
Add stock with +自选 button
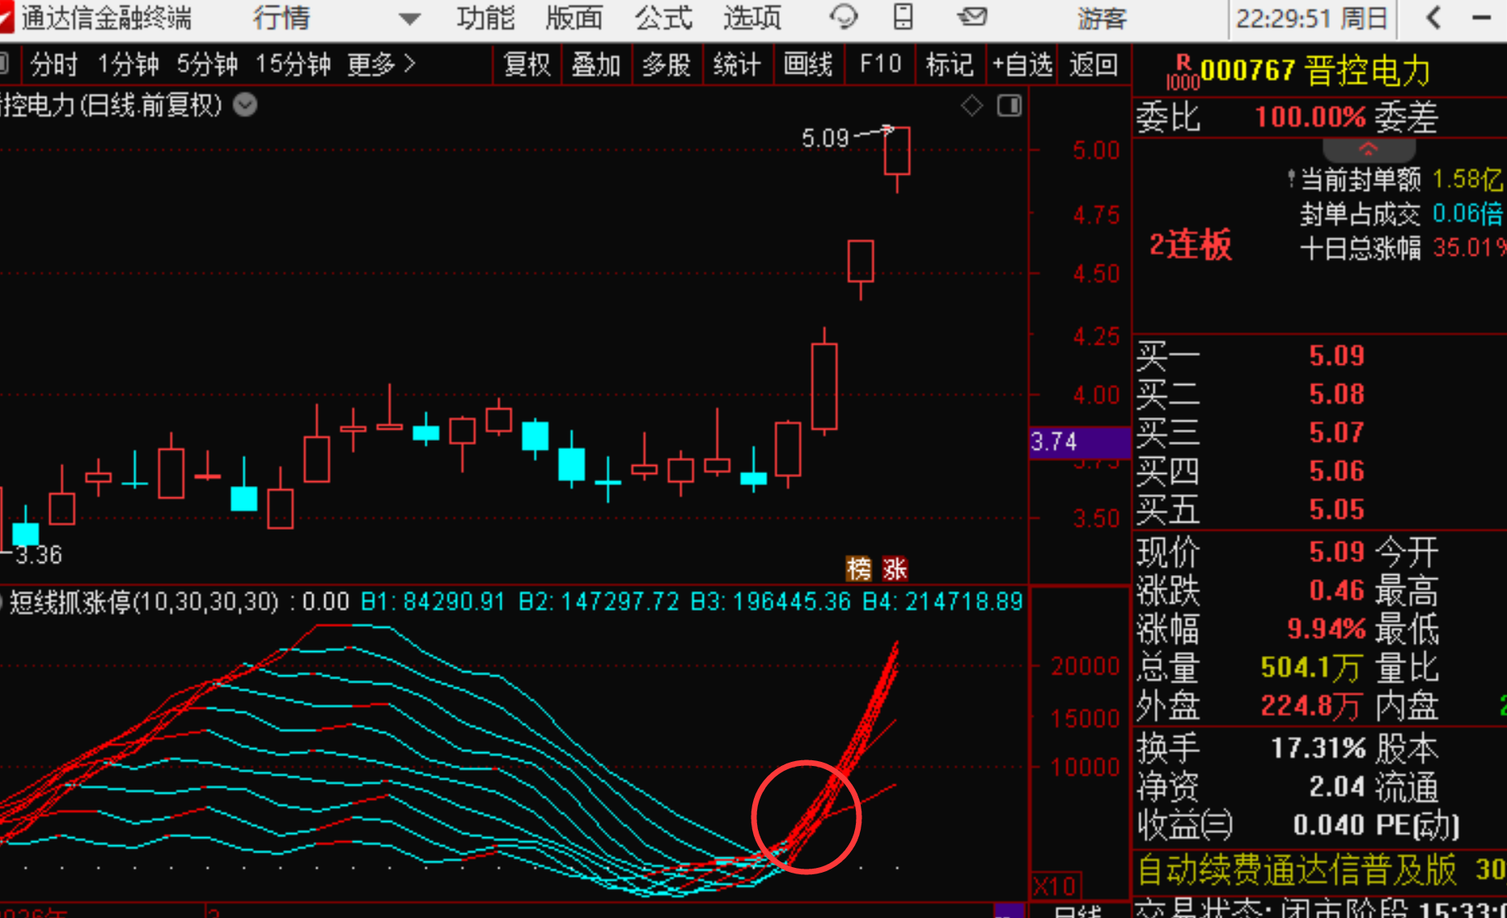pos(1022,64)
